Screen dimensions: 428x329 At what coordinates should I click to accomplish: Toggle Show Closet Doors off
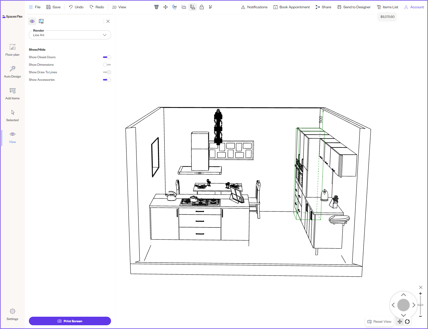click(107, 57)
